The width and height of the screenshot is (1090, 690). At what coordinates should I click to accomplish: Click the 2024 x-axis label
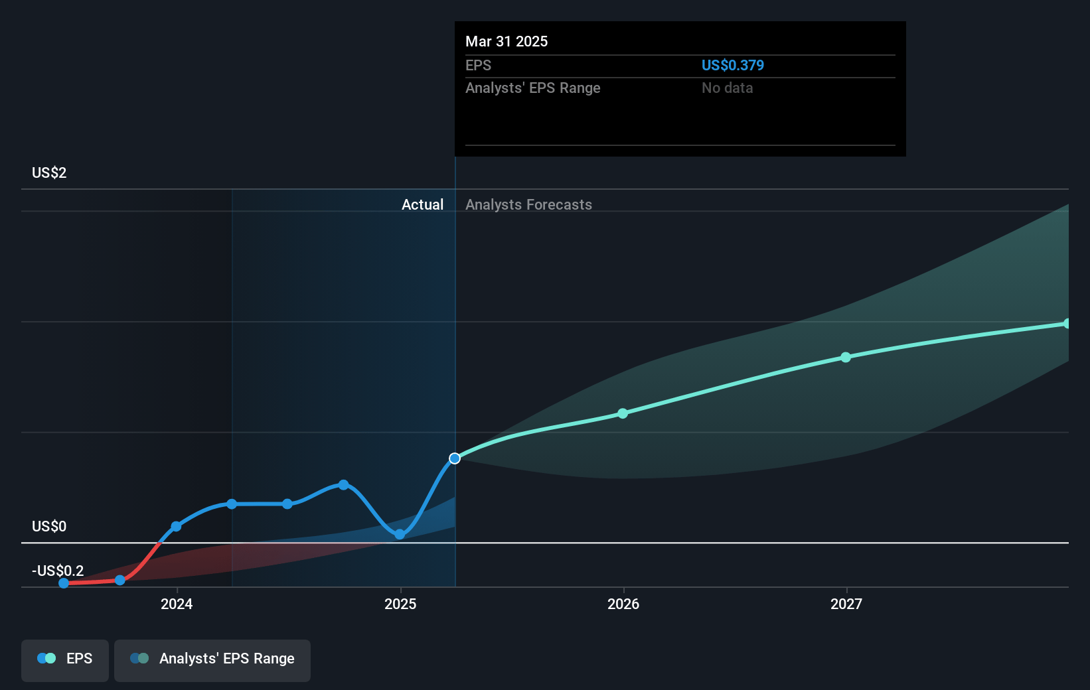pos(177,604)
